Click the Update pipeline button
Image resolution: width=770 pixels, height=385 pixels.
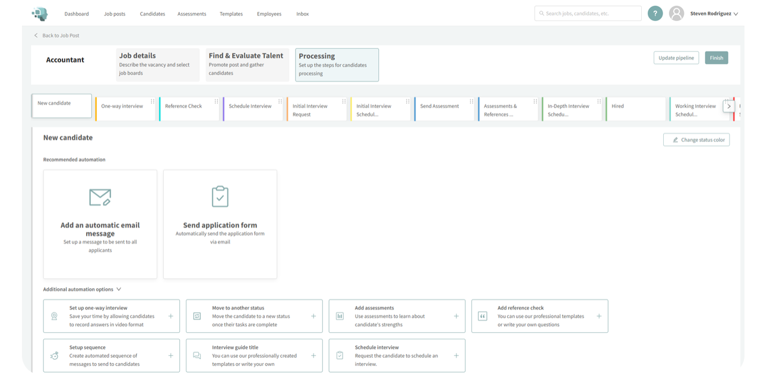(676, 58)
